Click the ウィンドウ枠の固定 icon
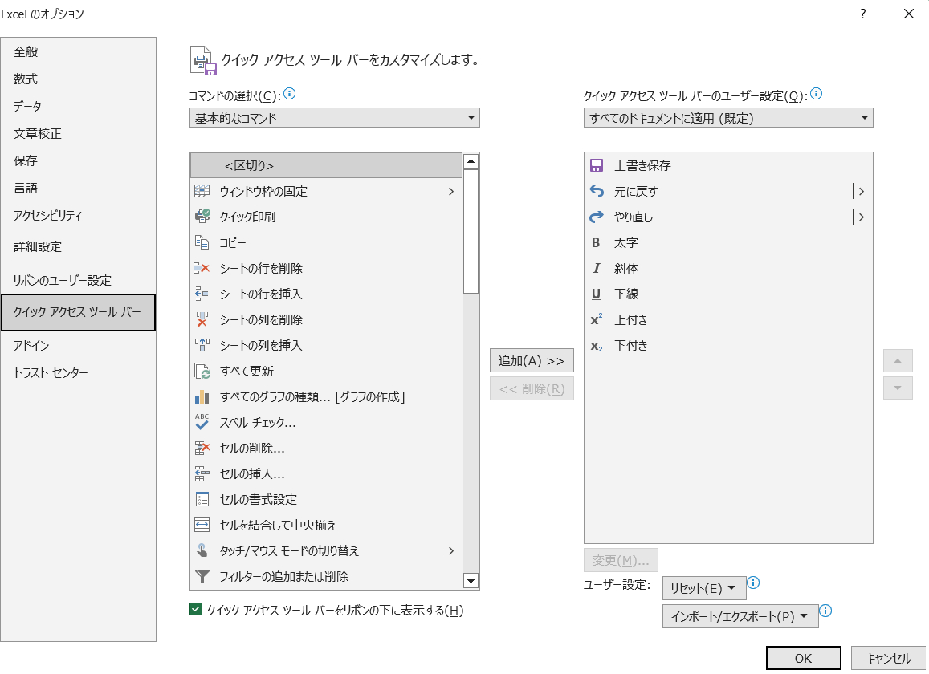 coord(202,191)
